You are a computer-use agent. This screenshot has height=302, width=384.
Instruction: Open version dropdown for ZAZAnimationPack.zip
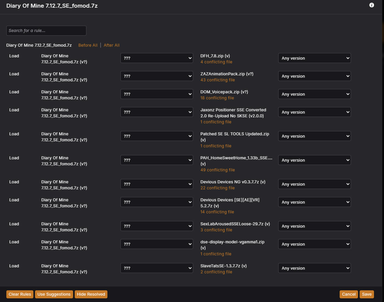click(x=315, y=76)
